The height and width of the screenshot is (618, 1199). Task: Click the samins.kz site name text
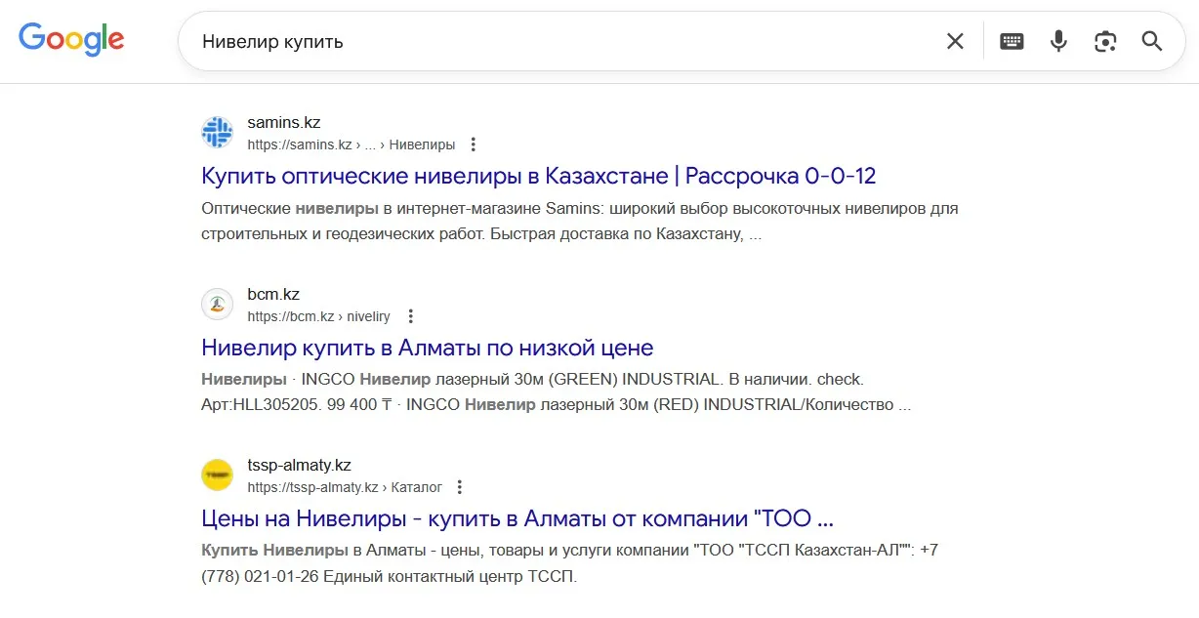(284, 123)
